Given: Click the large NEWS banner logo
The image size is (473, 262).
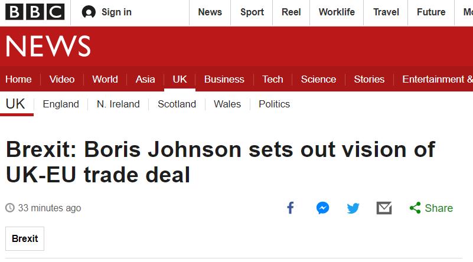Looking at the screenshot, I should [48, 46].
